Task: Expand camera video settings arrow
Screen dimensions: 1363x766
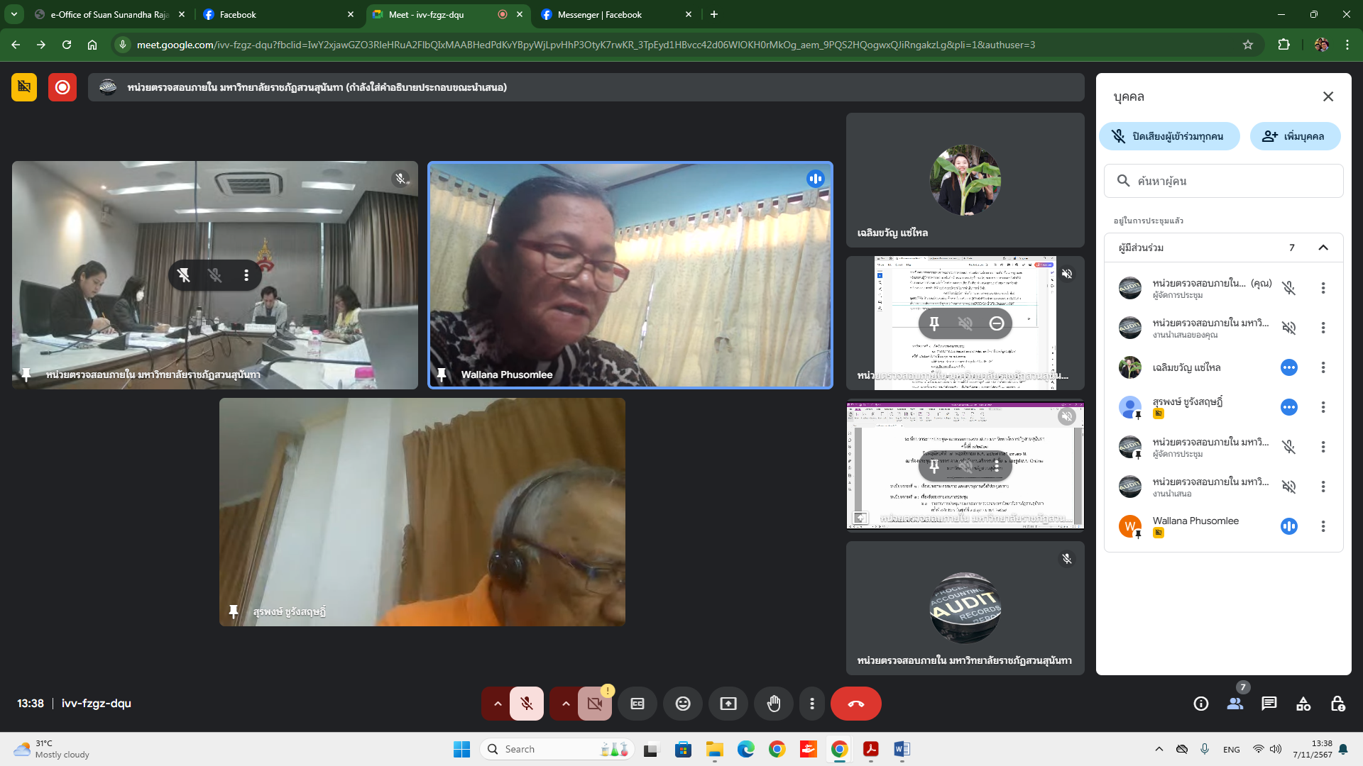Action: [x=566, y=704]
